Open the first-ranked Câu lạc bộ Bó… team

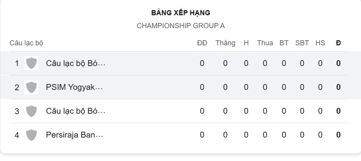click(x=75, y=63)
